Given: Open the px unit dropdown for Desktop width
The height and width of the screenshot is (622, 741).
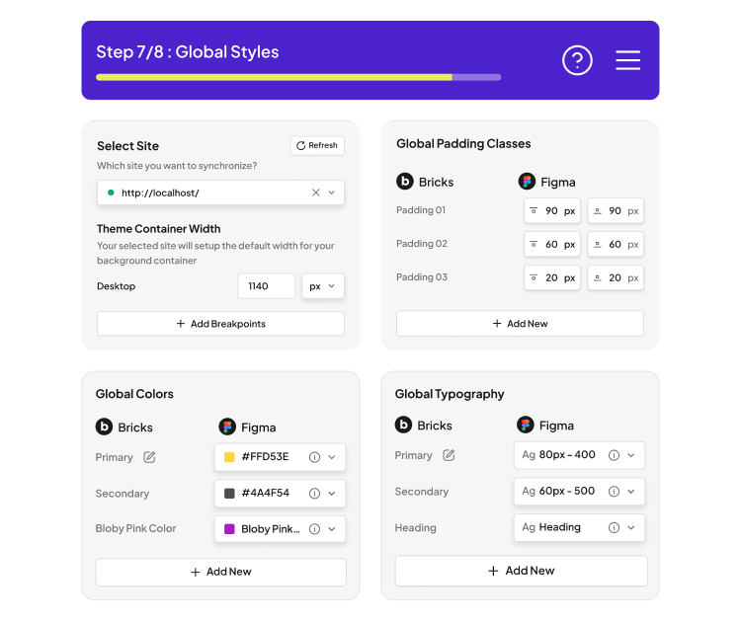Looking at the screenshot, I should coord(322,286).
